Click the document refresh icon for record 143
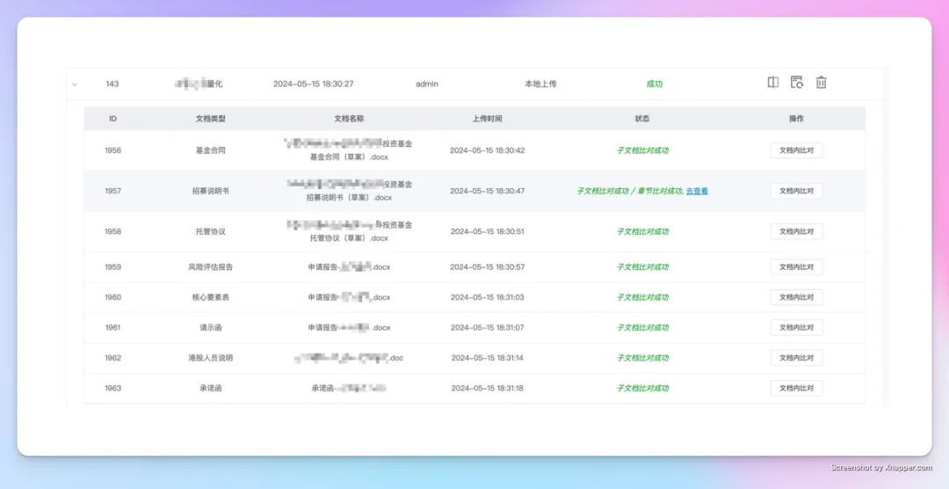 (797, 83)
